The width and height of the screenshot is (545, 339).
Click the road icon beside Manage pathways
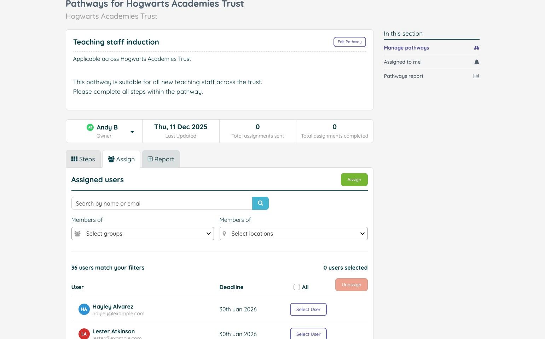[x=476, y=48]
